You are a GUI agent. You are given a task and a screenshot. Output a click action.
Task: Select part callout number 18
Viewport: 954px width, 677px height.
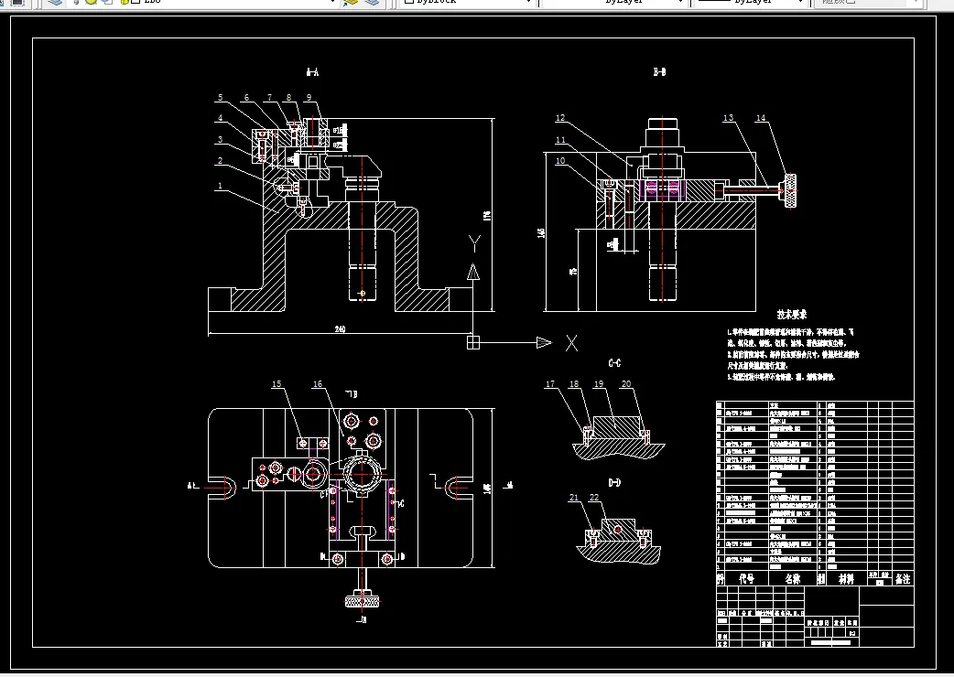[x=574, y=384]
